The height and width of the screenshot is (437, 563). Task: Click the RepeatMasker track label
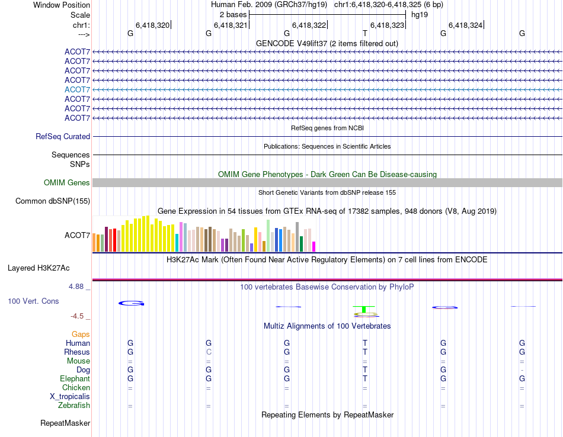tap(65, 423)
